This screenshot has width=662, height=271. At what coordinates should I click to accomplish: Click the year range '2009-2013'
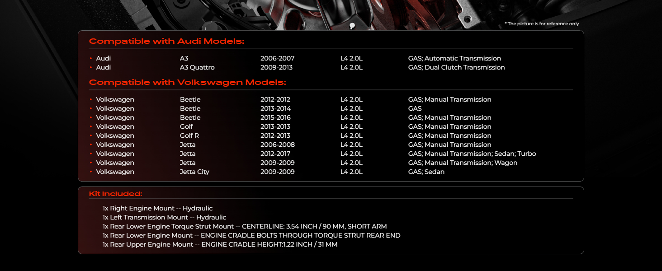276,68
